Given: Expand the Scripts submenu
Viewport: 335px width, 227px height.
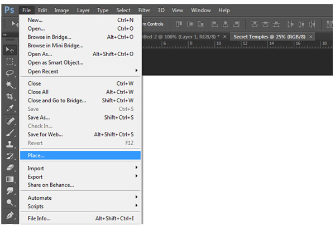Looking at the screenshot, I should coord(80,206).
